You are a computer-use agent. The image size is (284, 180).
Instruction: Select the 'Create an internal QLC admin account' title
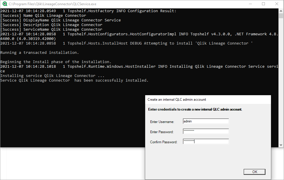(177, 99)
